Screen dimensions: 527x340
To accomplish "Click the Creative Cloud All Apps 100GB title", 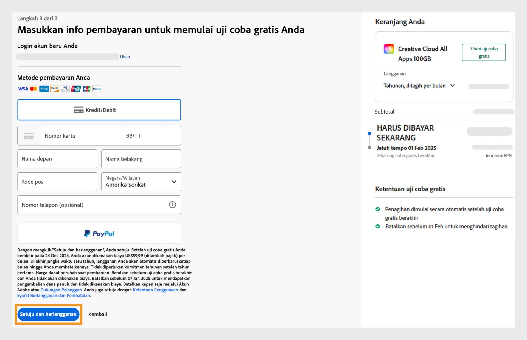I will click(x=423, y=54).
